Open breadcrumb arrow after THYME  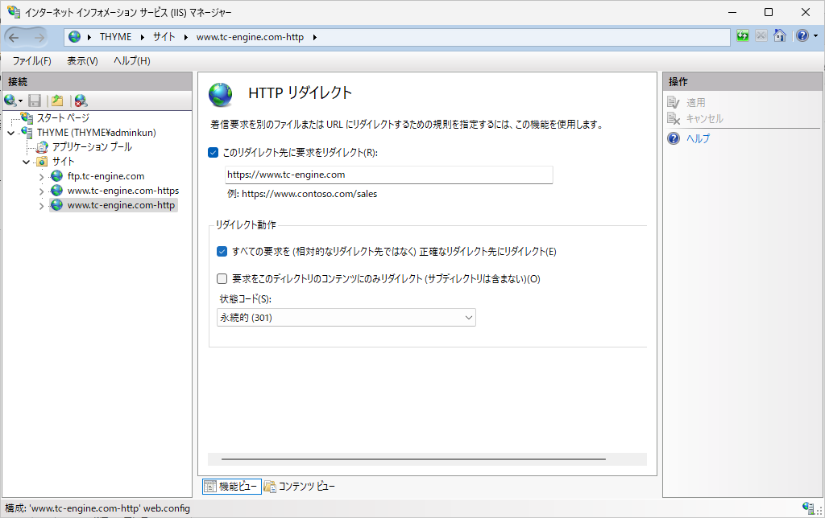142,37
